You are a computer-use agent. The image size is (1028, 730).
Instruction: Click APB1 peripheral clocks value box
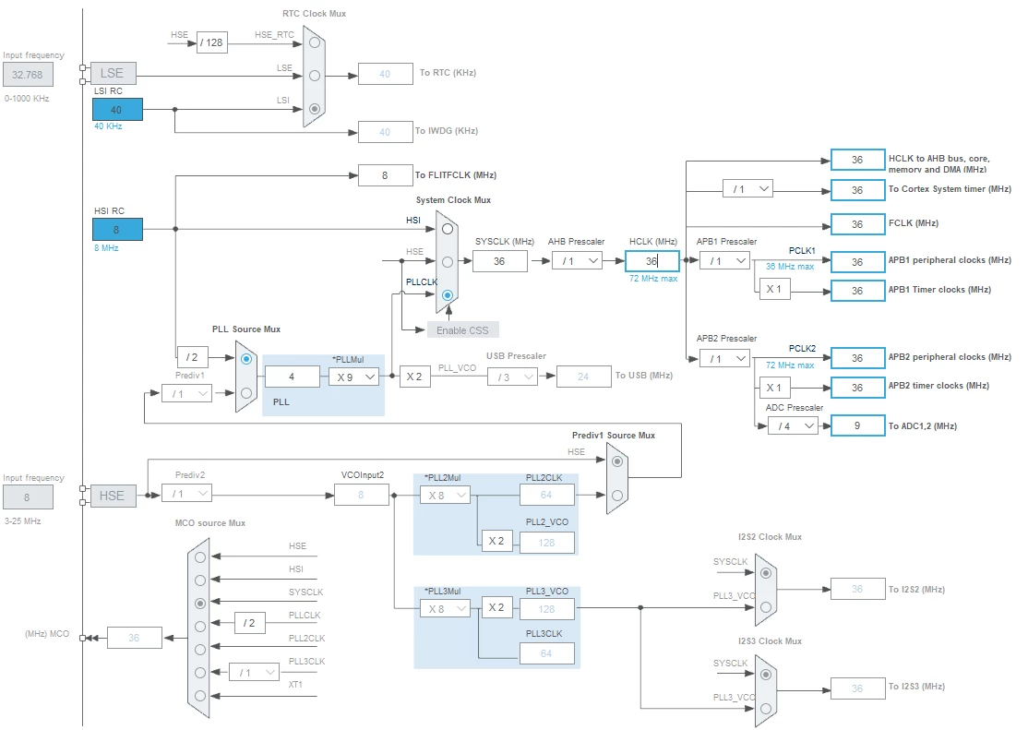click(x=857, y=262)
